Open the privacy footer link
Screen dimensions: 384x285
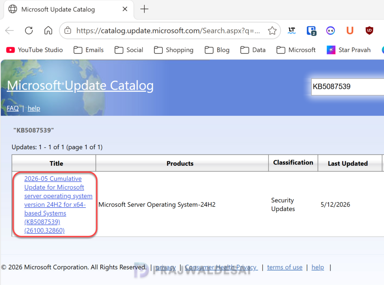coord(166,267)
